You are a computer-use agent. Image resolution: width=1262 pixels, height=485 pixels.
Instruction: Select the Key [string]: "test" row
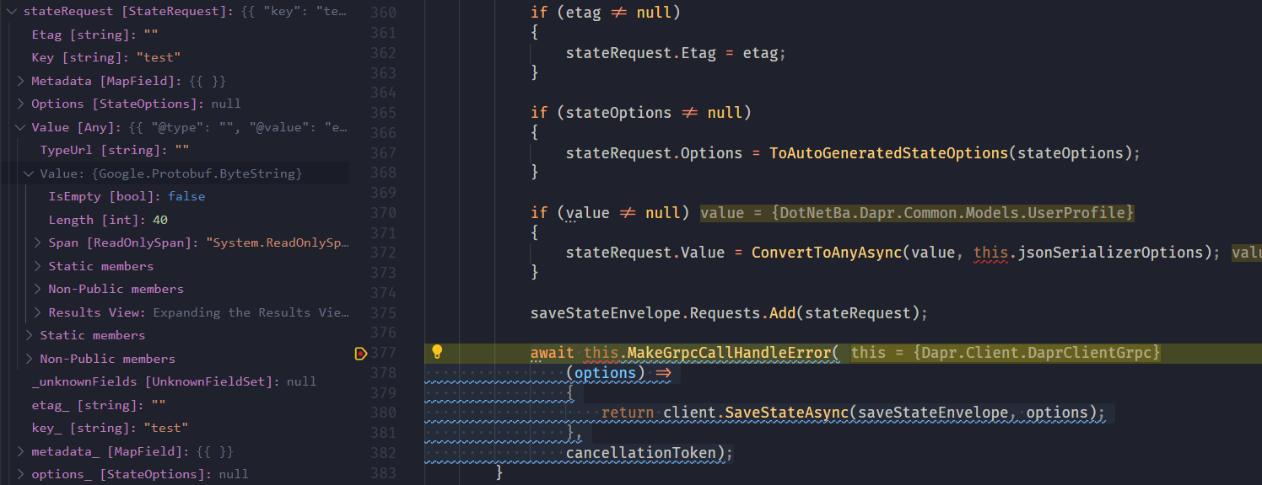tap(175, 57)
